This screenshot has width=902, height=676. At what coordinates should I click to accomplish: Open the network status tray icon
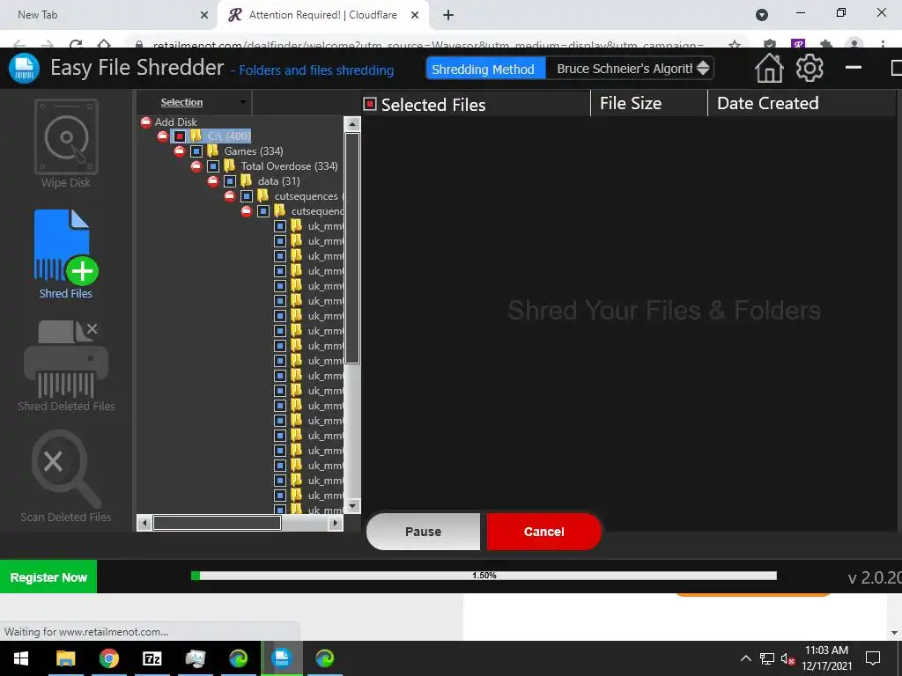coord(767,658)
